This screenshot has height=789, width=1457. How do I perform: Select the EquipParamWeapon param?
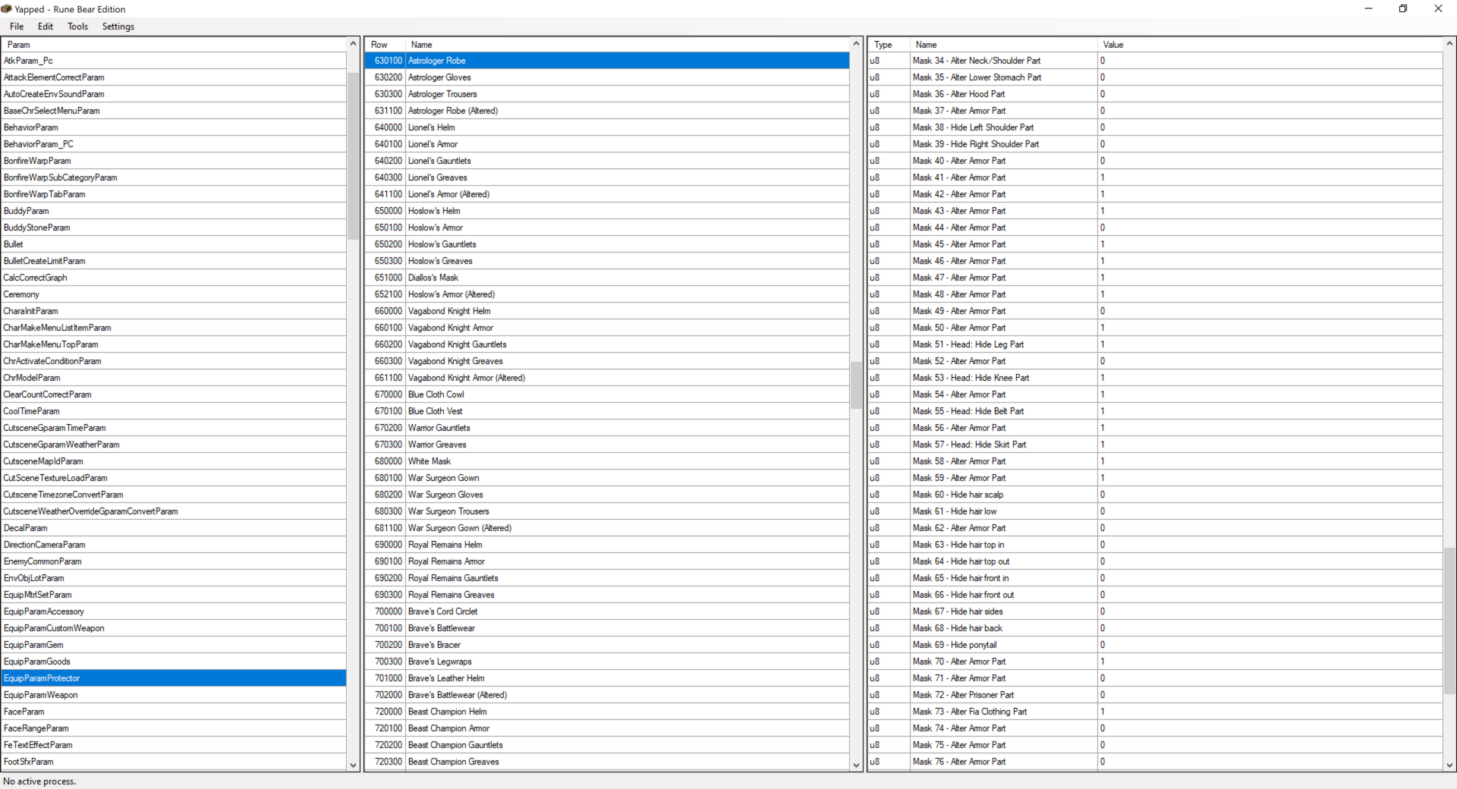pyautogui.click(x=175, y=695)
